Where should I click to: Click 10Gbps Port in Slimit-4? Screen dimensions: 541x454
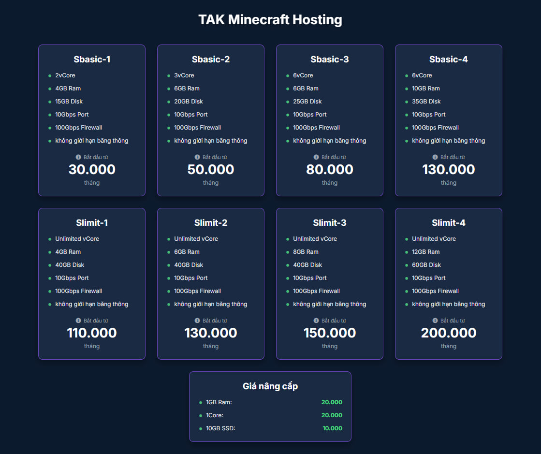point(428,278)
